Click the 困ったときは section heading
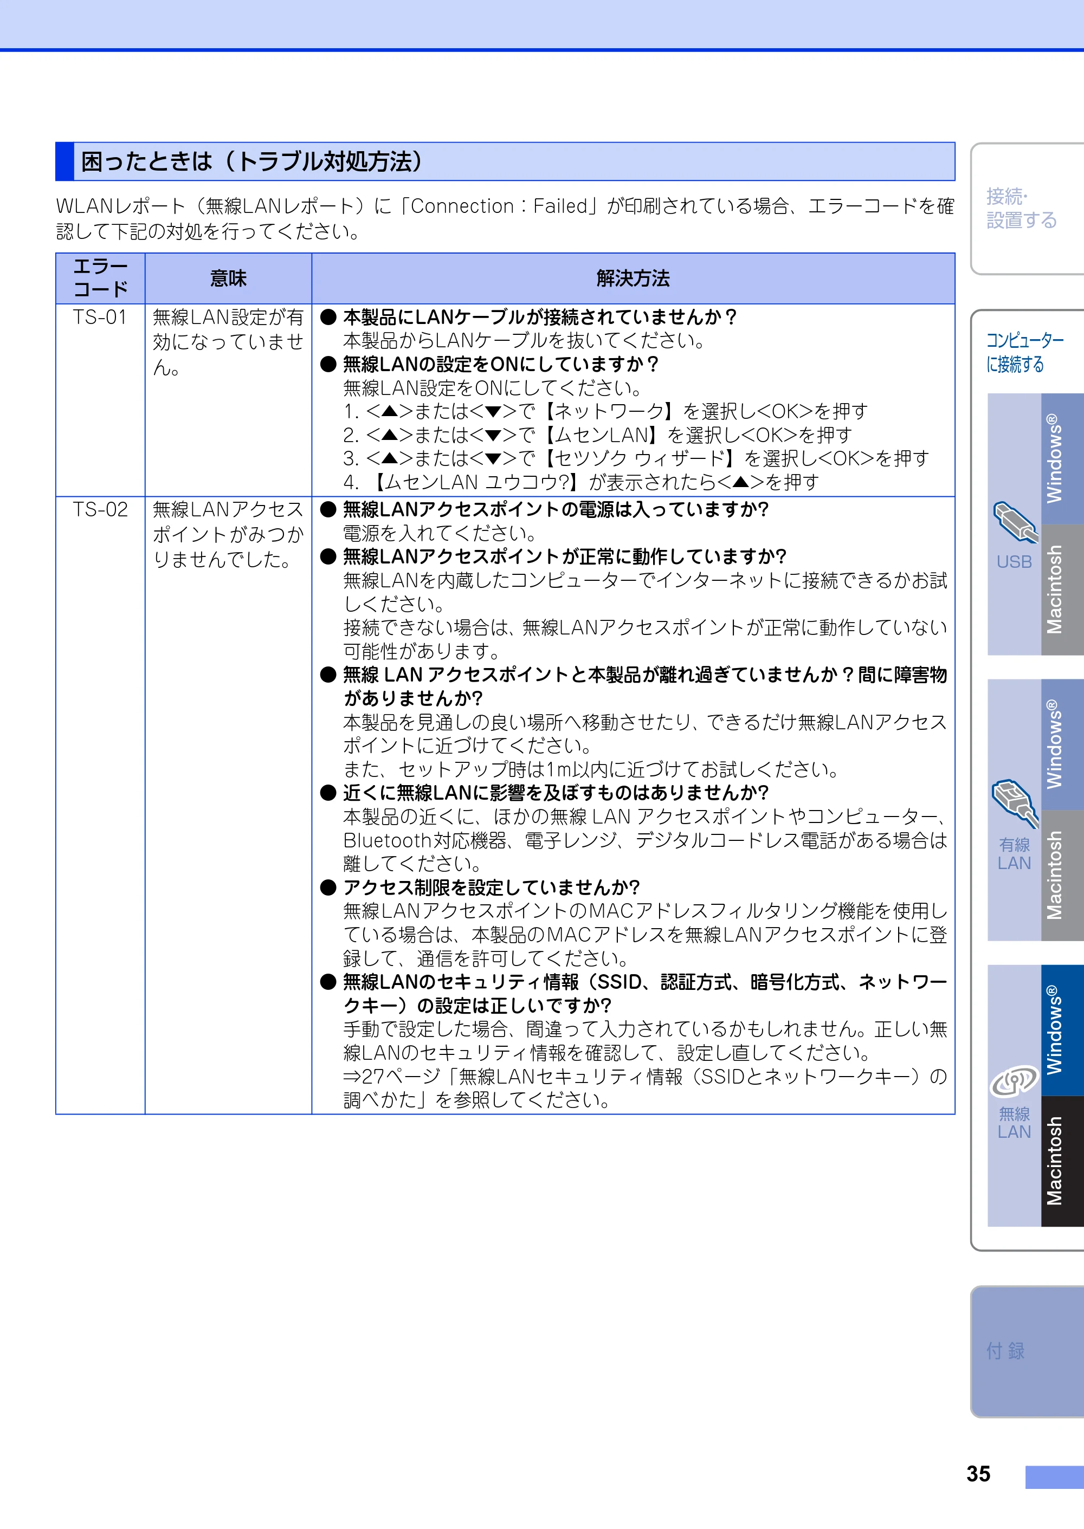Screen dimensions: 1084x1529 pos(505,161)
